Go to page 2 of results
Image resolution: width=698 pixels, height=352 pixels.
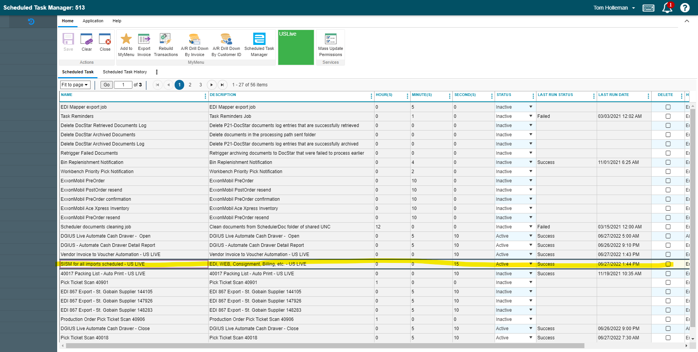[x=190, y=85]
